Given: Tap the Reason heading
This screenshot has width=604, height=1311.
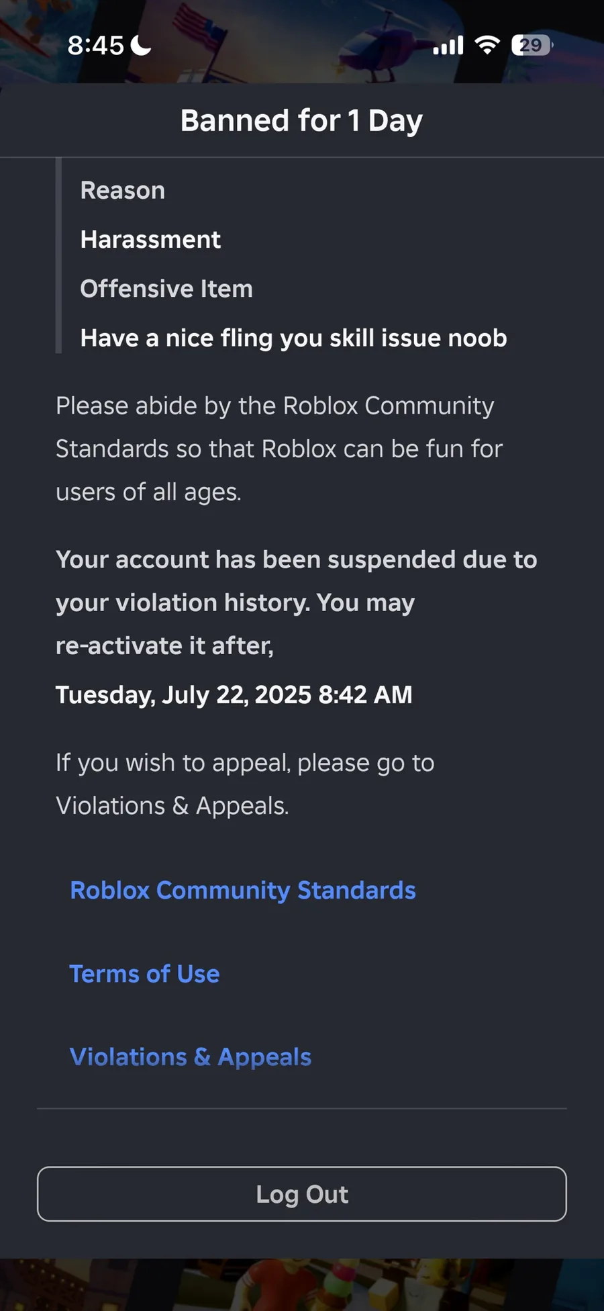Looking at the screenshot, I should (x=123, y=190).
